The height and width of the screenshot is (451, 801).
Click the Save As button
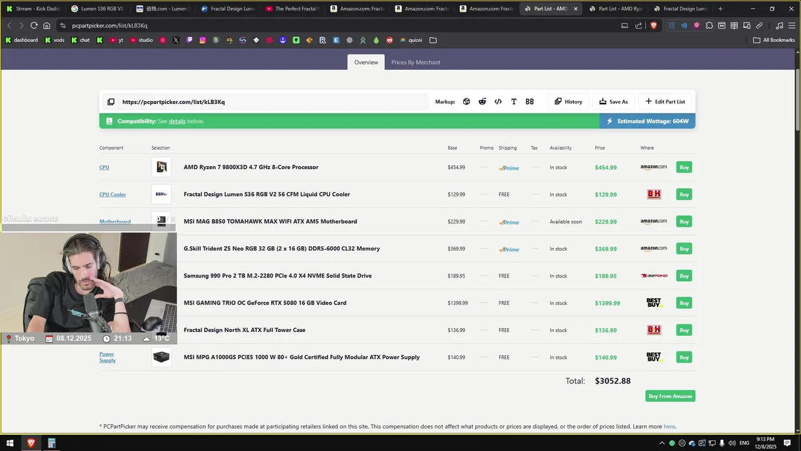click(613, 101)
